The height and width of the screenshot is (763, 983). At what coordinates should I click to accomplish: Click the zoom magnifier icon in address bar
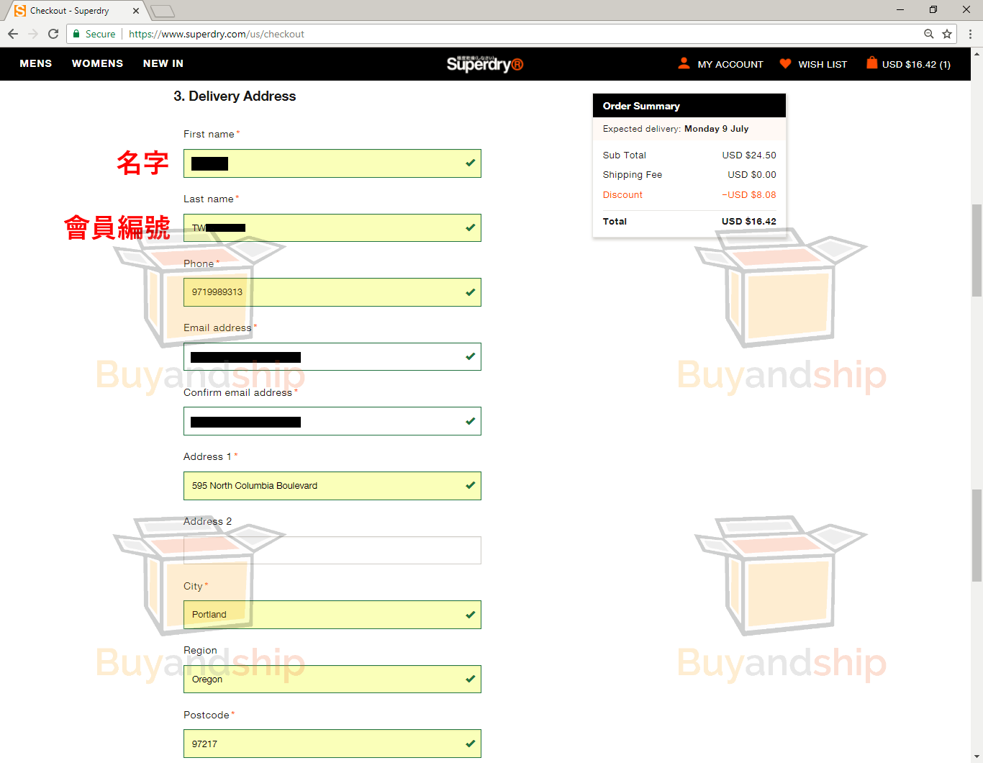tap(929, 34)
